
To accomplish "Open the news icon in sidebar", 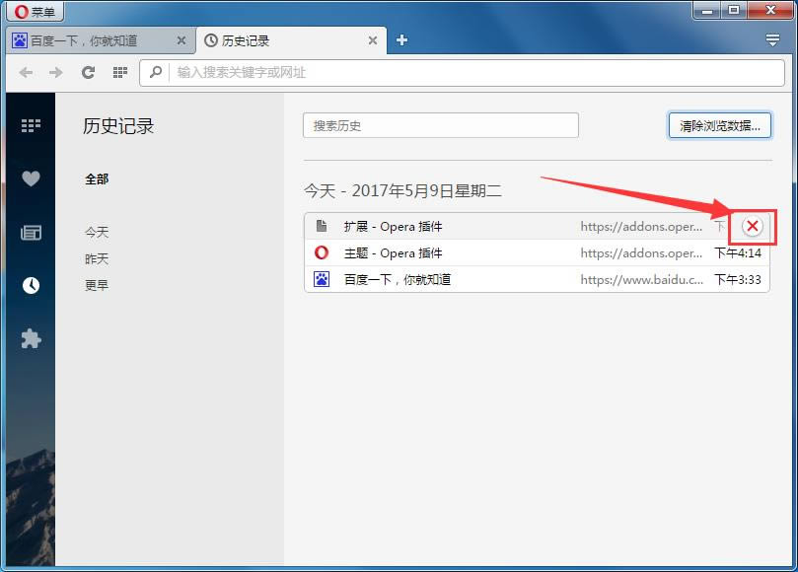I will click(x=31, y=233).
